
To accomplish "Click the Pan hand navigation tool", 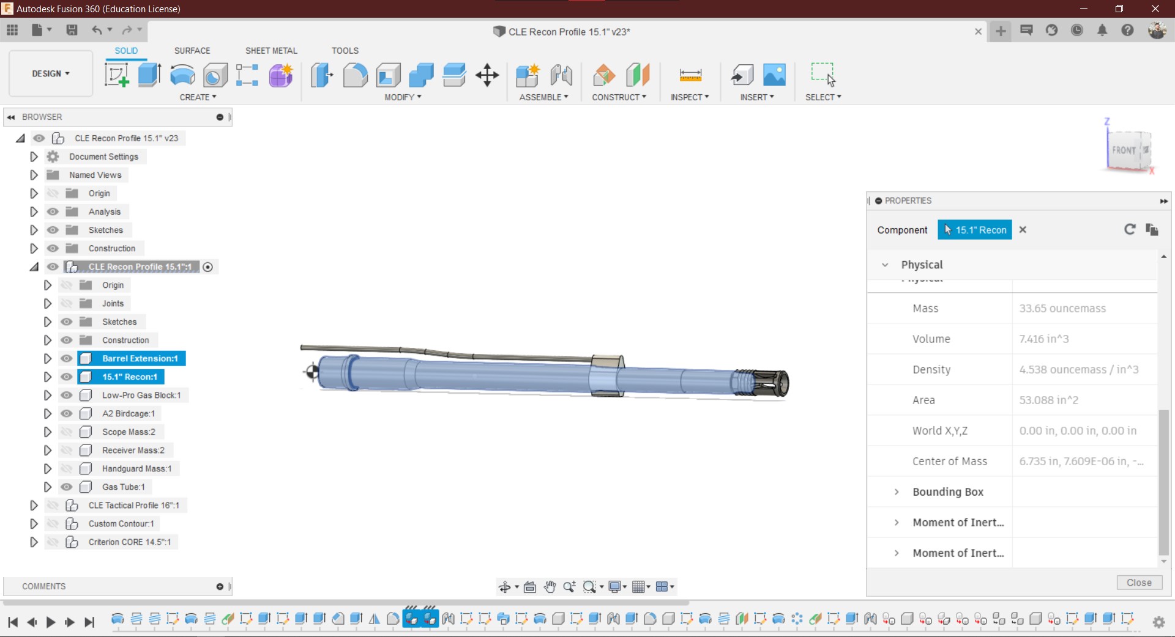I will coord(550,587).
